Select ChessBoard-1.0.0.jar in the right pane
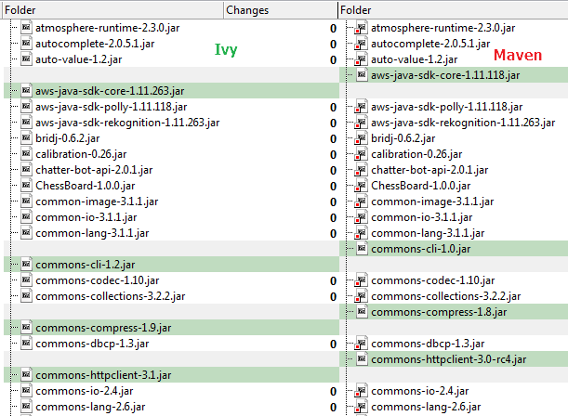Viewport: 568px width, 416px height. click(420, 186)
